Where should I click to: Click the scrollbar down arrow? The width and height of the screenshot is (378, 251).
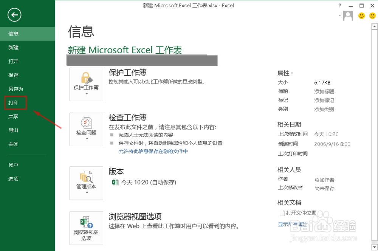click(374, 247)
